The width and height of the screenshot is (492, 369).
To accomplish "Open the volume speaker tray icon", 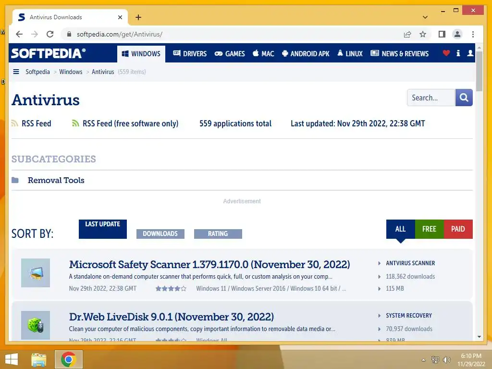I will (446, 359).
